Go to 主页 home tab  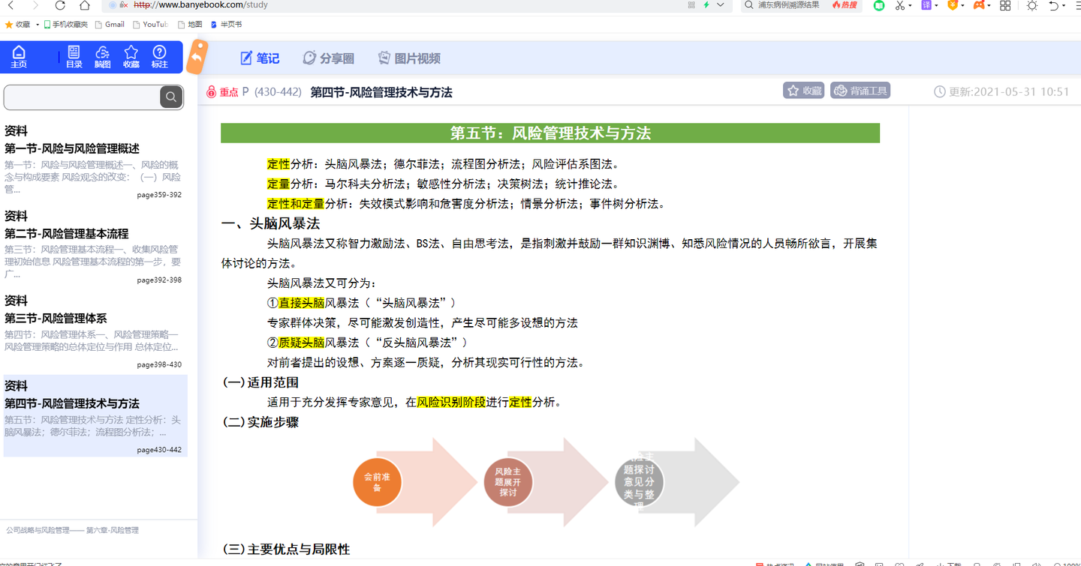tap(18, 56)
